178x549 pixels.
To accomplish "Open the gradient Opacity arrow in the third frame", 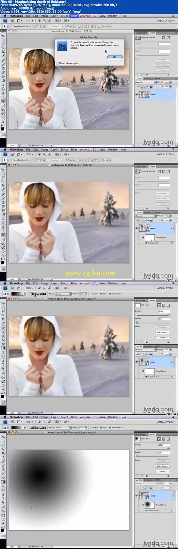I will 86,294.
